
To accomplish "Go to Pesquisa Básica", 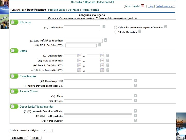I will click(x=57, y=10).
